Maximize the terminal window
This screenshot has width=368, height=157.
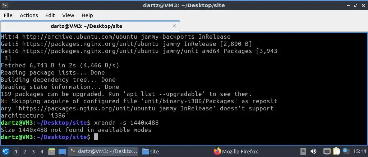355,5
